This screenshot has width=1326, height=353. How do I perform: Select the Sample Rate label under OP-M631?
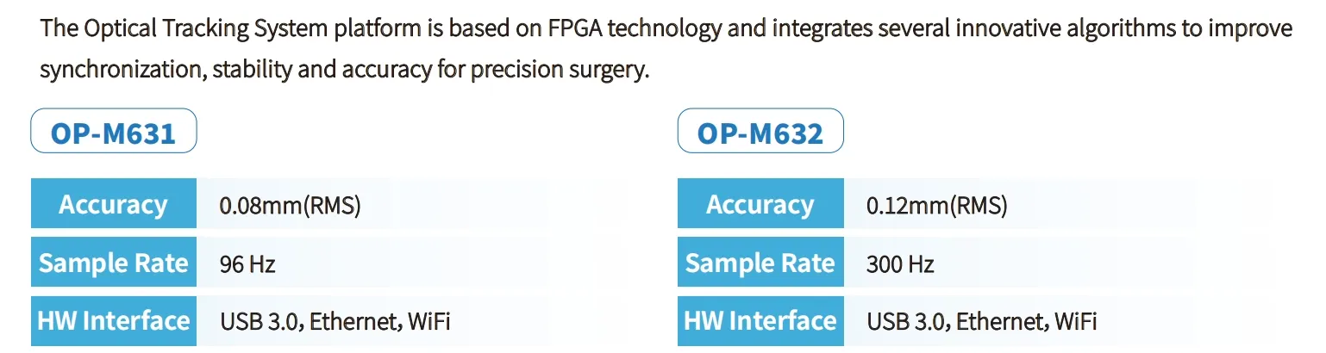(x=113, y=263)
